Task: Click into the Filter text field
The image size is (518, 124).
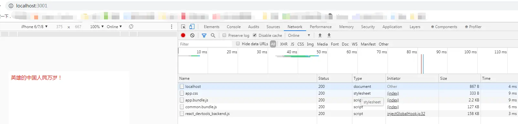Action: (205, 44)
